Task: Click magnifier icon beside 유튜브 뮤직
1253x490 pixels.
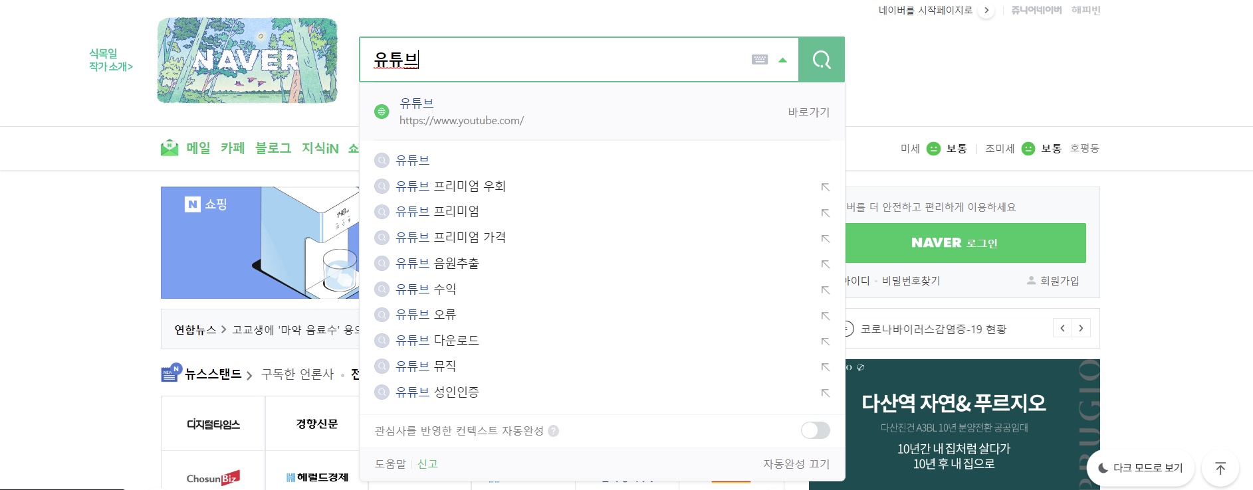Action: (x=382, y=366)
